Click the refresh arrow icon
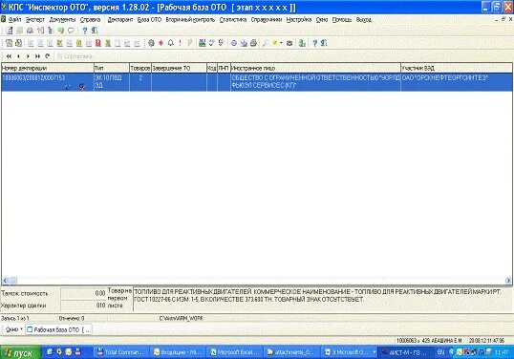Viewport: 514px width, 359px height. pos(48,56)
